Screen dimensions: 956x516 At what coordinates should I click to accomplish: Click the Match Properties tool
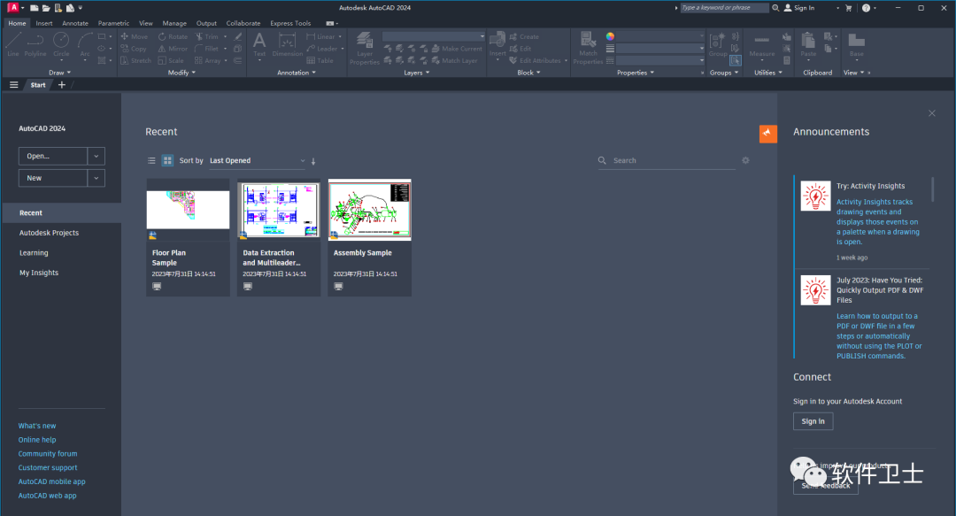click(588, 48)
